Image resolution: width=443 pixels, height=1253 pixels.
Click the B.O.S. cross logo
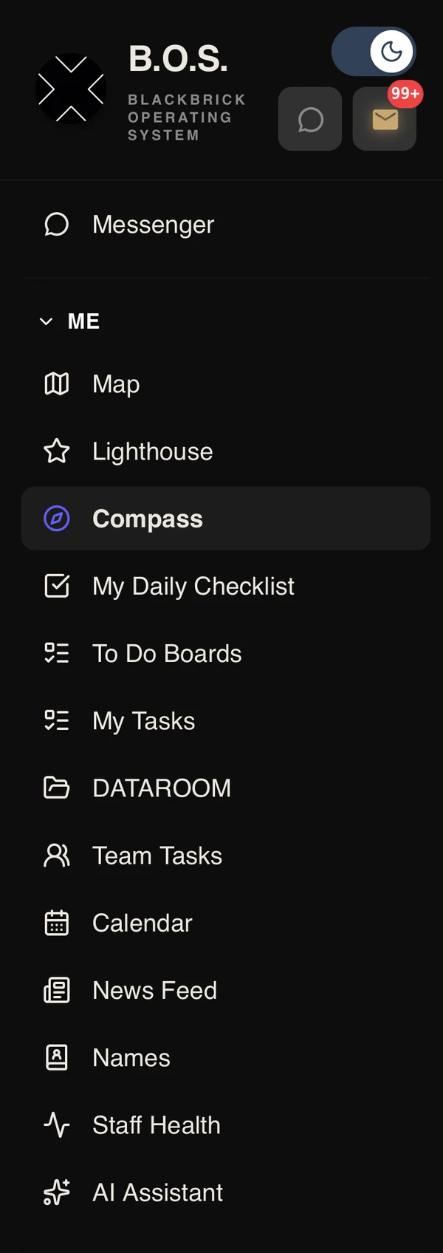[71, 89]
